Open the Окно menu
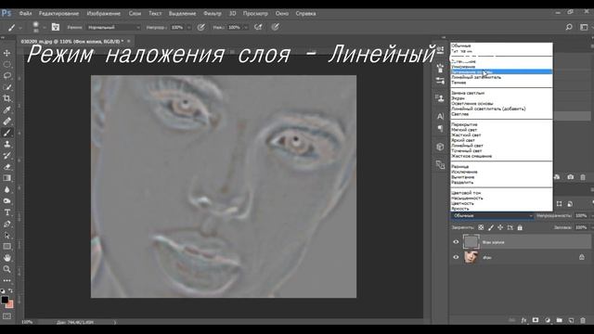Screen dimensions: 594x334 281,13
